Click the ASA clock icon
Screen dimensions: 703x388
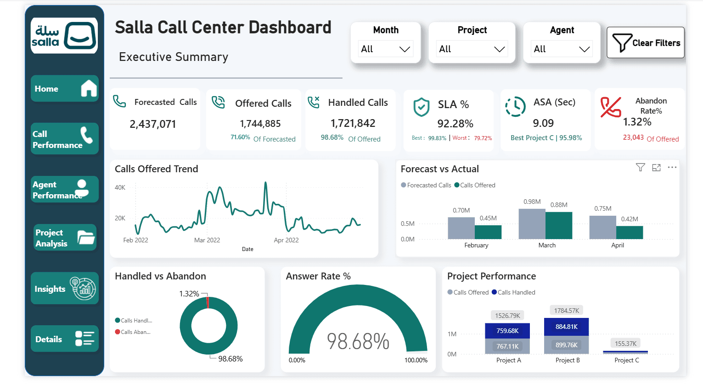516,107
